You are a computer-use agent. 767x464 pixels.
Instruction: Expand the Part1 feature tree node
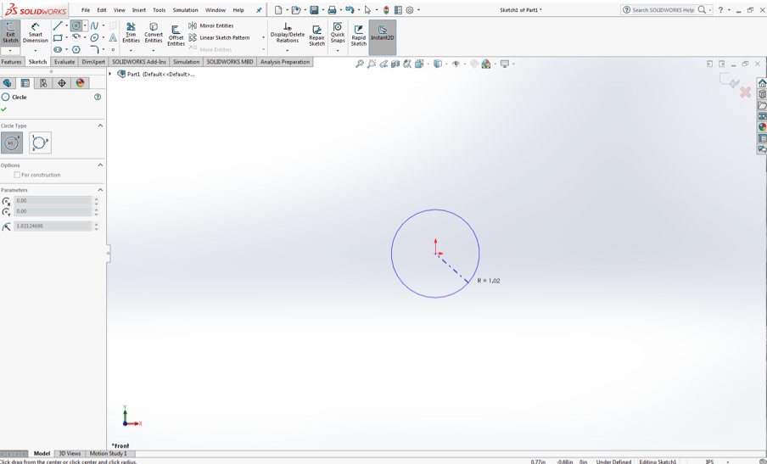click(x=110, y=74)
